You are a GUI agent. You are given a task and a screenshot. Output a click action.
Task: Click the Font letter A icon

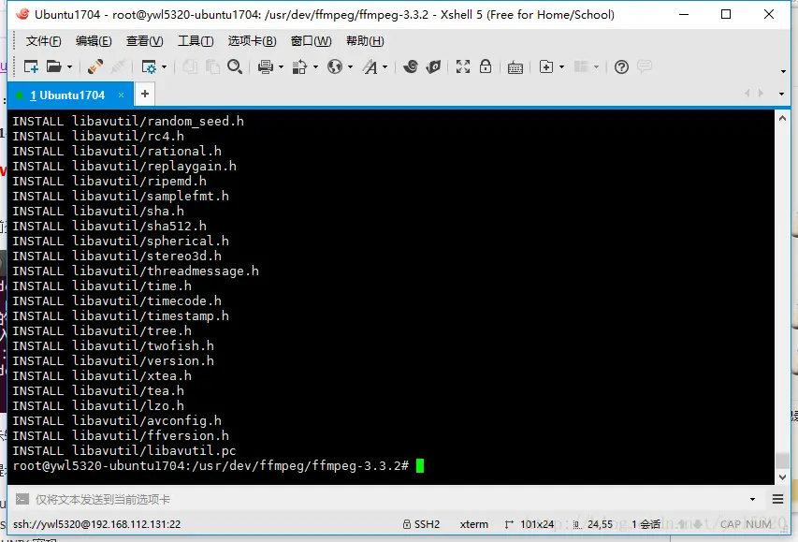pos(370,66)
